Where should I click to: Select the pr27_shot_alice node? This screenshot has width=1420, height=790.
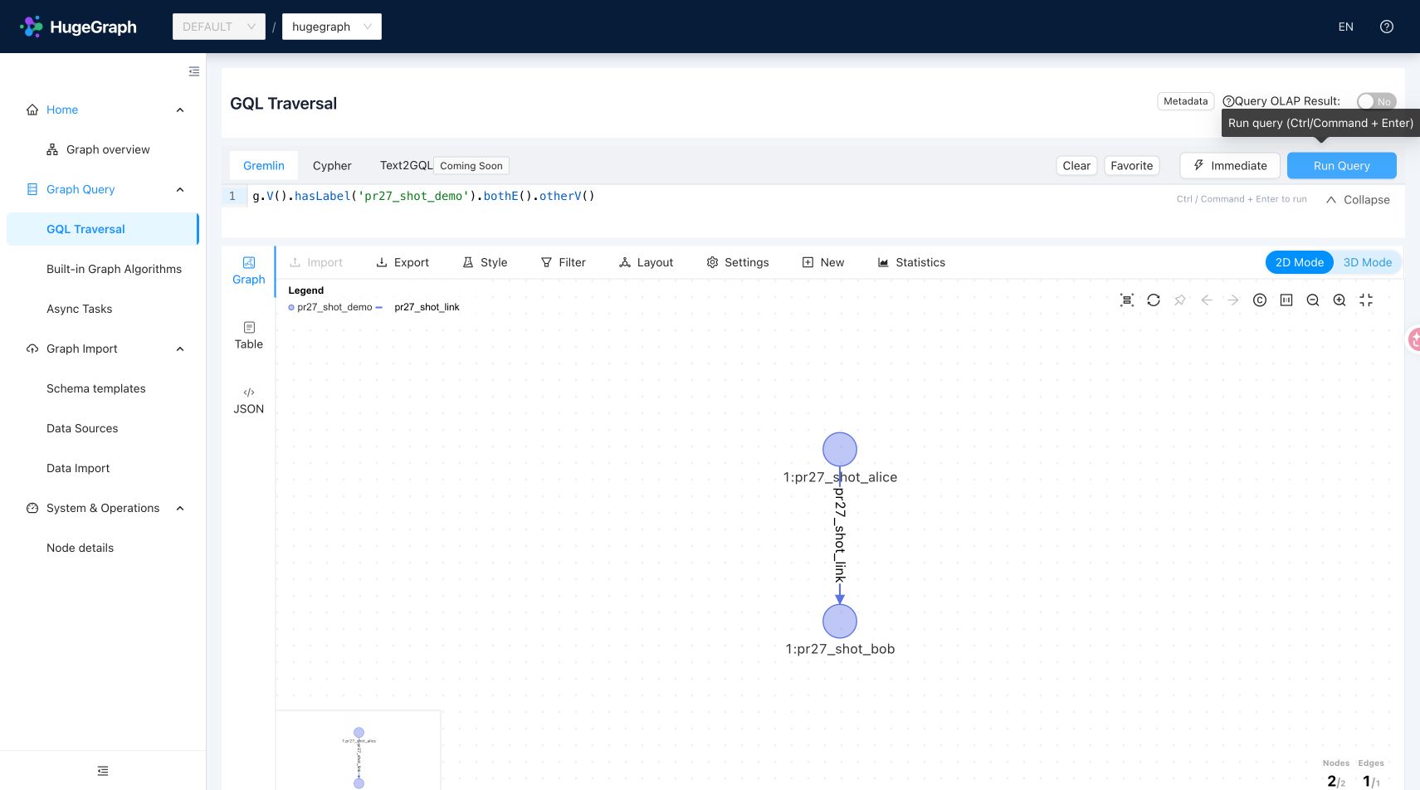pos(840,449)
